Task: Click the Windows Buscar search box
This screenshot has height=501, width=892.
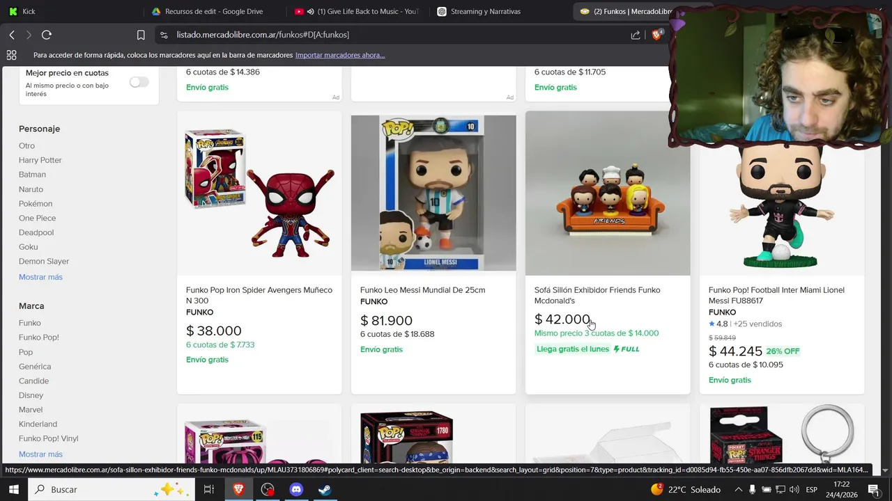Action: coord(111,489)
